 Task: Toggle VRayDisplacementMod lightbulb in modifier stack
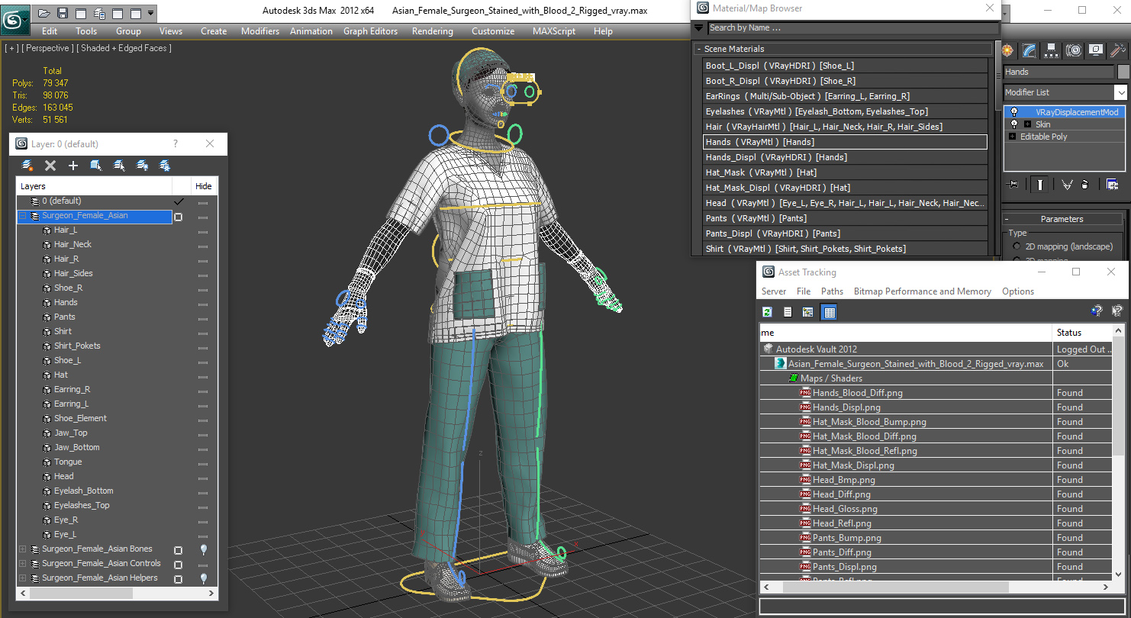(x=1013, y=112)
